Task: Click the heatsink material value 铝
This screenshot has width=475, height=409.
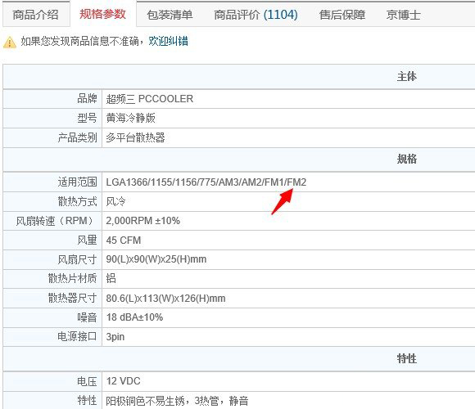Action: tap(111, 278)
